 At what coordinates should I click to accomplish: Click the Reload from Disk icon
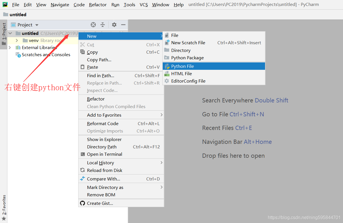coord(82,170)
